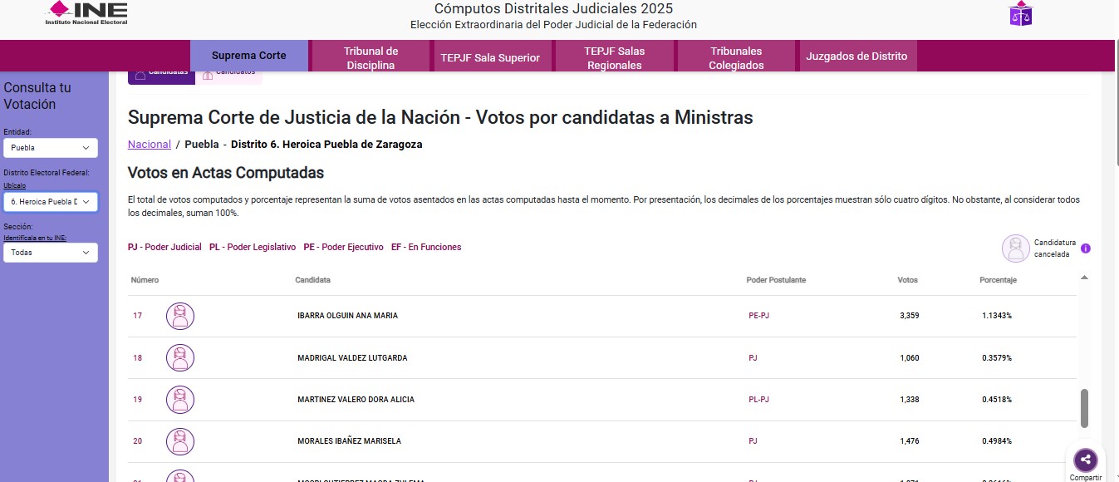1119x482 pixels.
Task: Click the INE logo in the header
Action: (86, 12)
